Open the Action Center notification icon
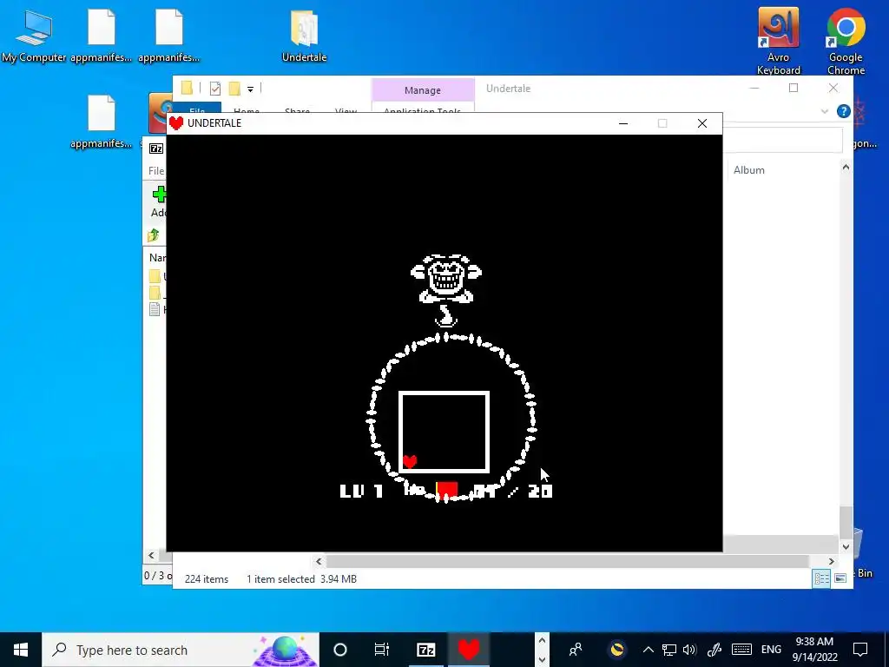Viewport: 889px width, 667px height. point(860,650)
